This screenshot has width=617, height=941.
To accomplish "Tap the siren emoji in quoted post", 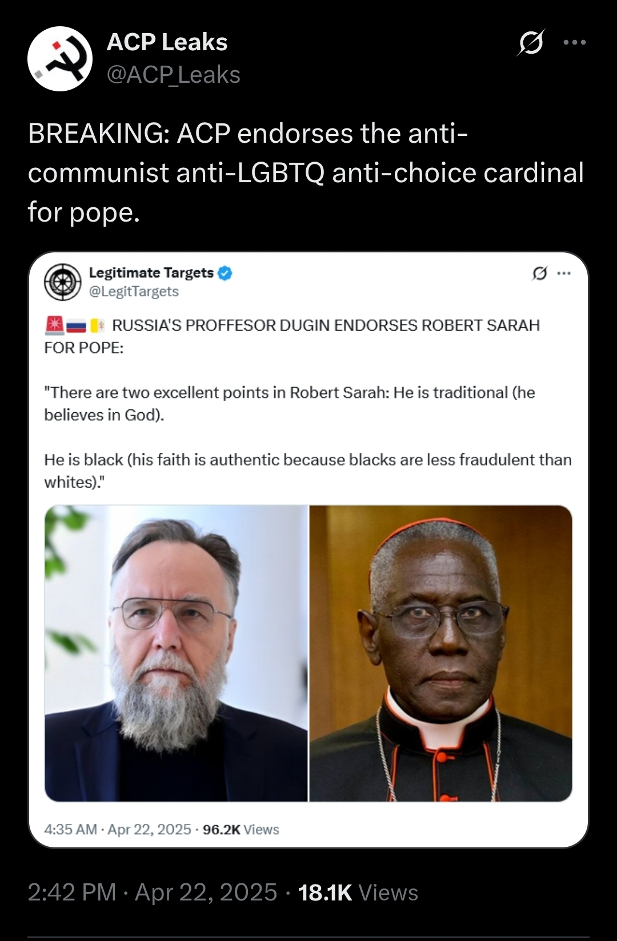I will (x=54, y=325).
